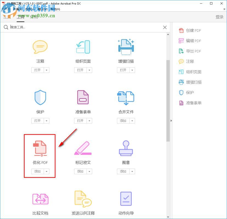Viewport: 227px width, 219px height.
Task: Select the 准备表单 (Prepare Form) tool
Action: [83, 97]
